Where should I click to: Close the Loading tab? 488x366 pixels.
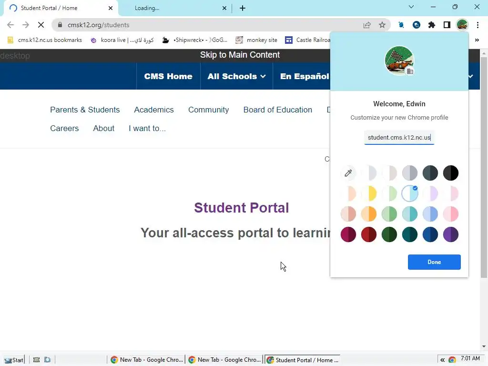tap(224, 8)
